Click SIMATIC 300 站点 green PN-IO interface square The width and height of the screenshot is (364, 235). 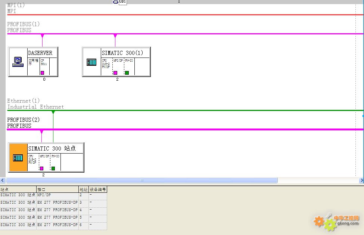pyautogui.click(x=53, y=168)
